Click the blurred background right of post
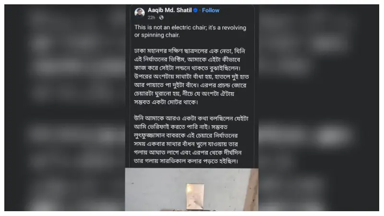The width and height of the screenshot is (384, 216). 319,108
